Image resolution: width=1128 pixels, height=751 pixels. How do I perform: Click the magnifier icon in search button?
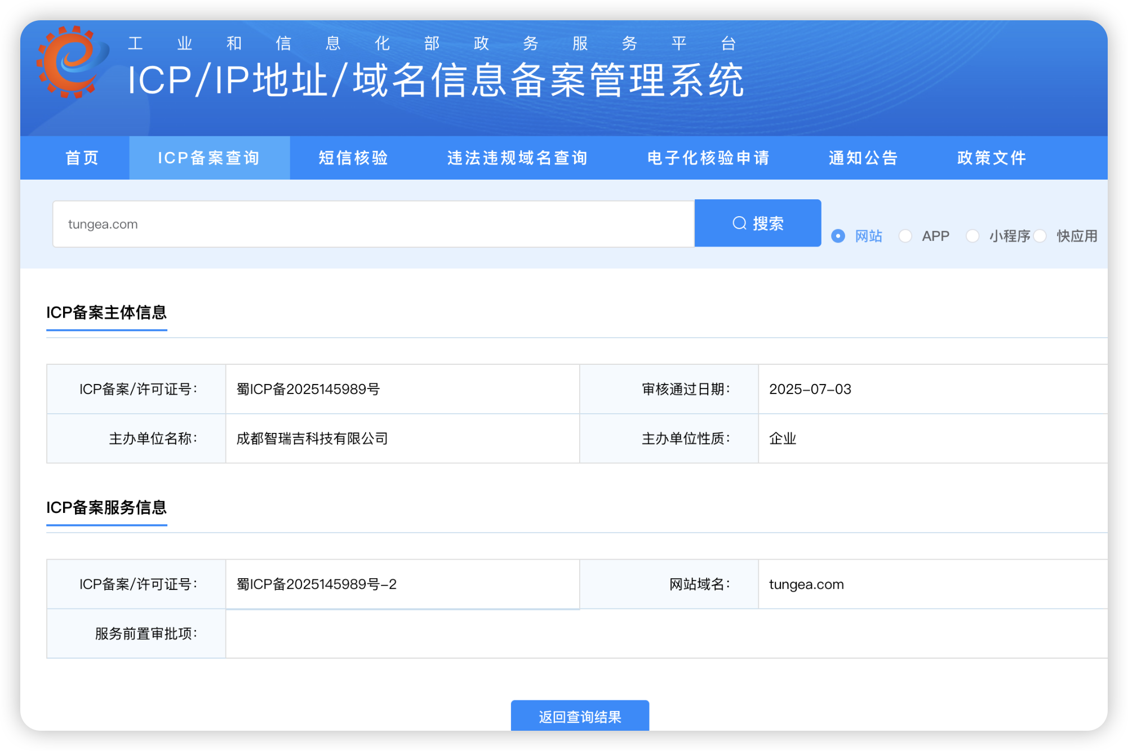pyautogui.click(x=739, y=223)
